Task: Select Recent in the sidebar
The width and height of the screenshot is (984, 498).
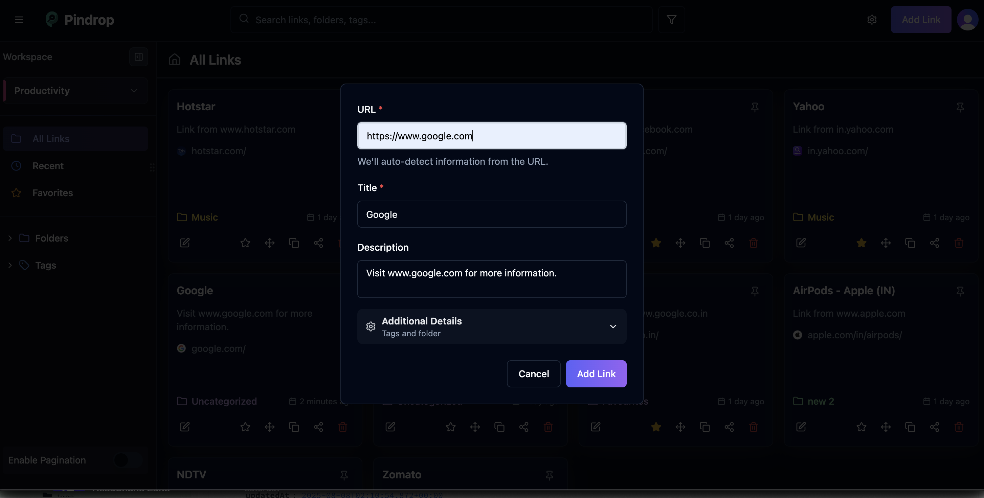Action: coord(48,165)
